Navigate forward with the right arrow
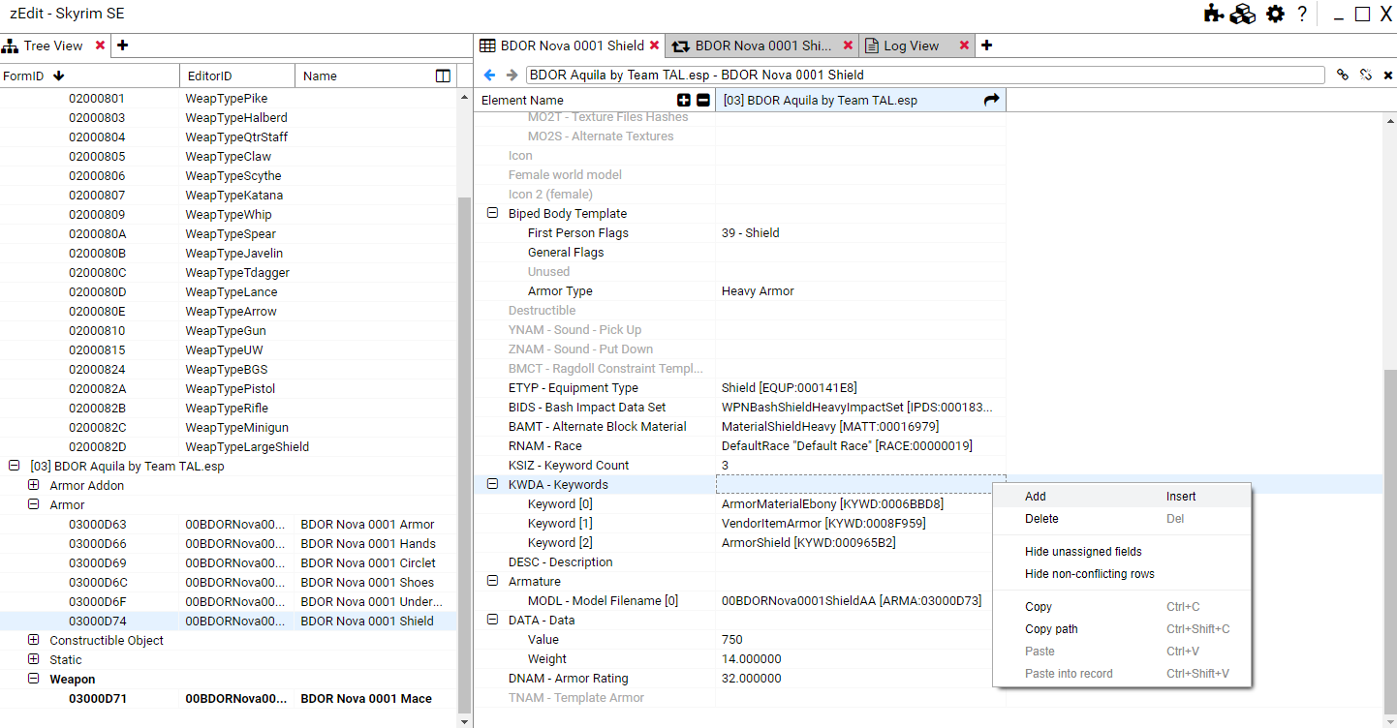Viewport: 1397px width, 728px height. (x=512, y=75)
